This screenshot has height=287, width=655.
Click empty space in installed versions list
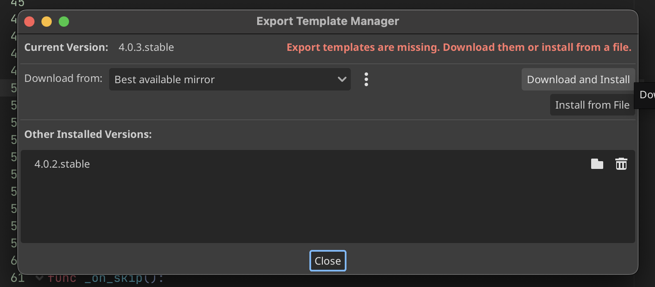click(x=328, y=207)
